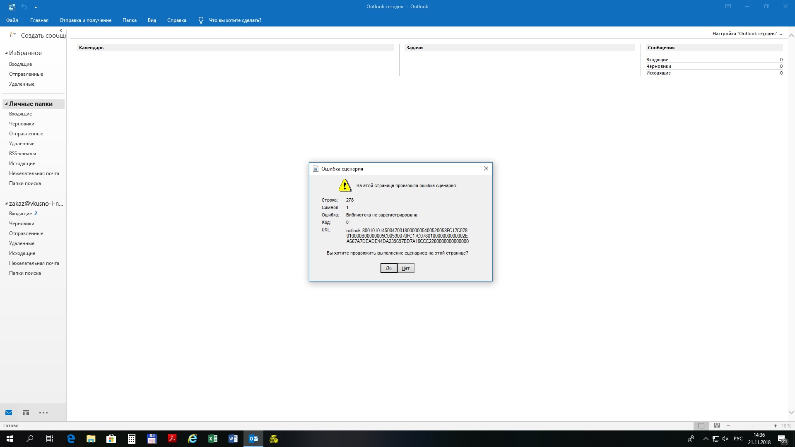
Task: Click Да in the script error dialog
Action: [389, 268]
